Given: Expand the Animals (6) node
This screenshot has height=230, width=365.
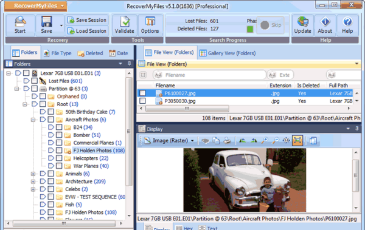Looking at the screenshot, I should coord(33,174).
